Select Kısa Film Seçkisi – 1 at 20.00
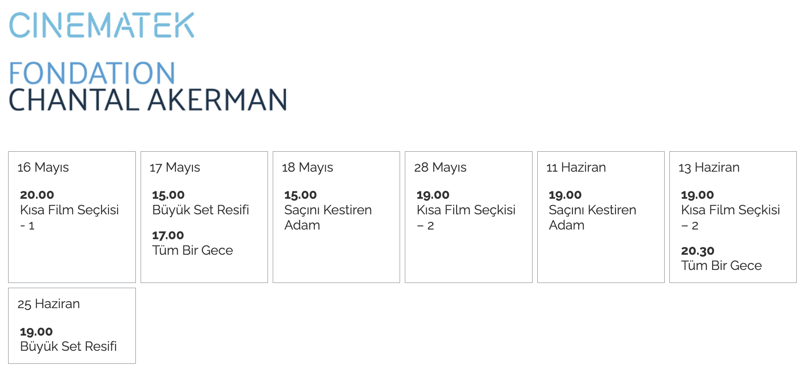806x376 pixels. click(69, 217)
